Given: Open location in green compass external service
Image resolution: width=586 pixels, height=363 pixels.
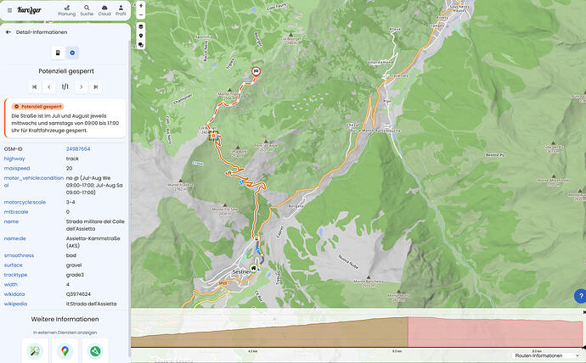Looking at the screenshot, I should [x=95, y=350].
